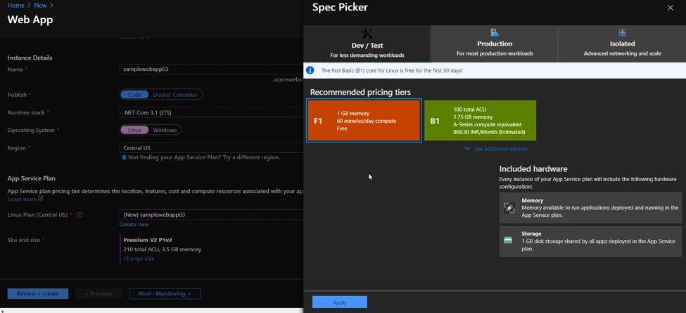Open the Memory hardware entry
Screen dimensions: 686x313
click(590, 208)
